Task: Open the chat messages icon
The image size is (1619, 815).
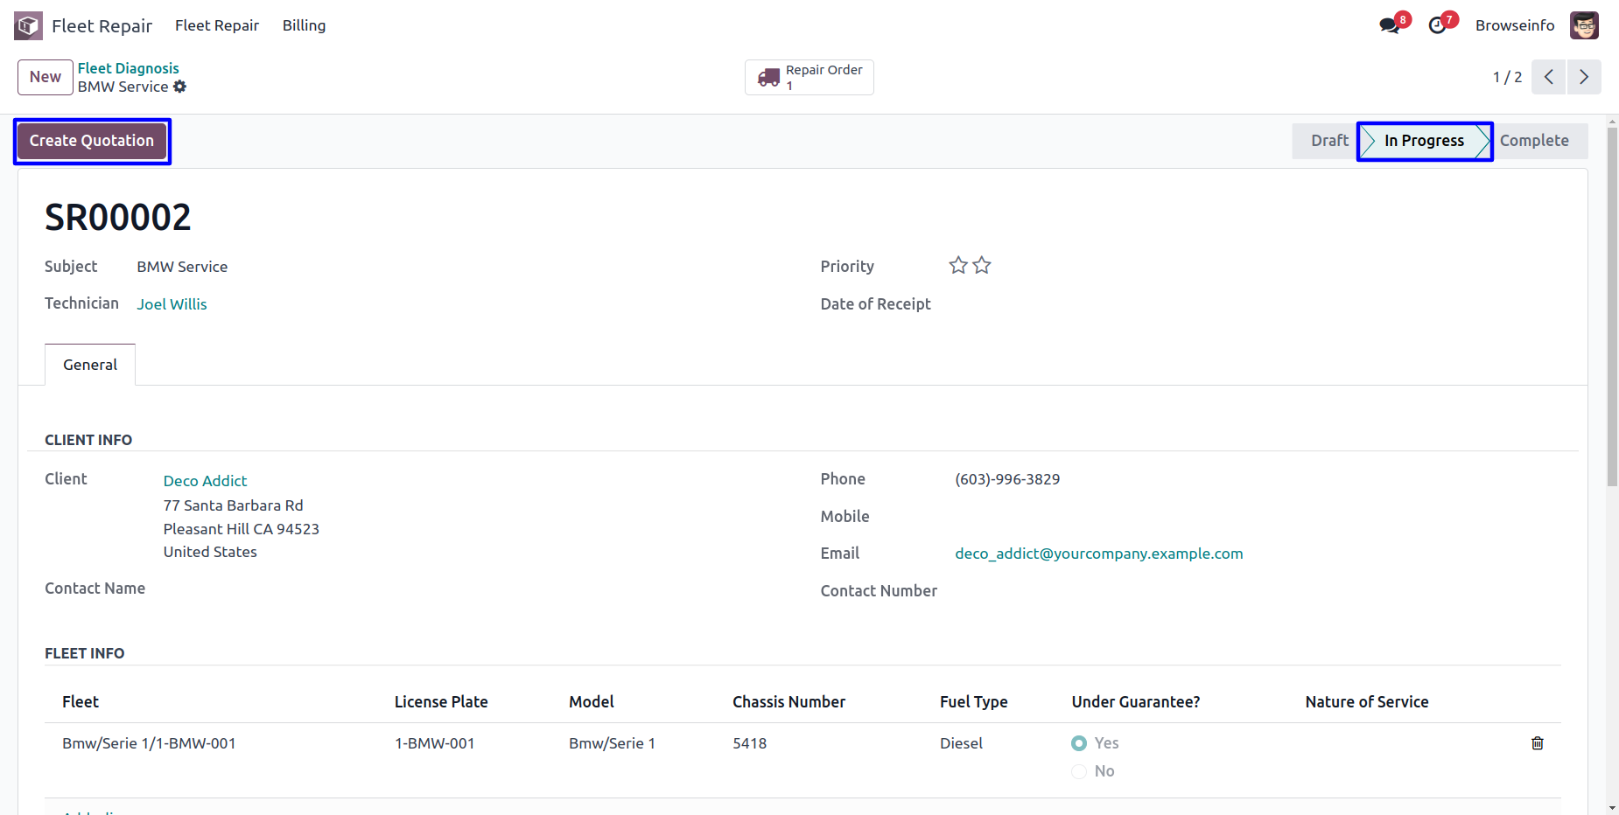Action: point(1389,25)
